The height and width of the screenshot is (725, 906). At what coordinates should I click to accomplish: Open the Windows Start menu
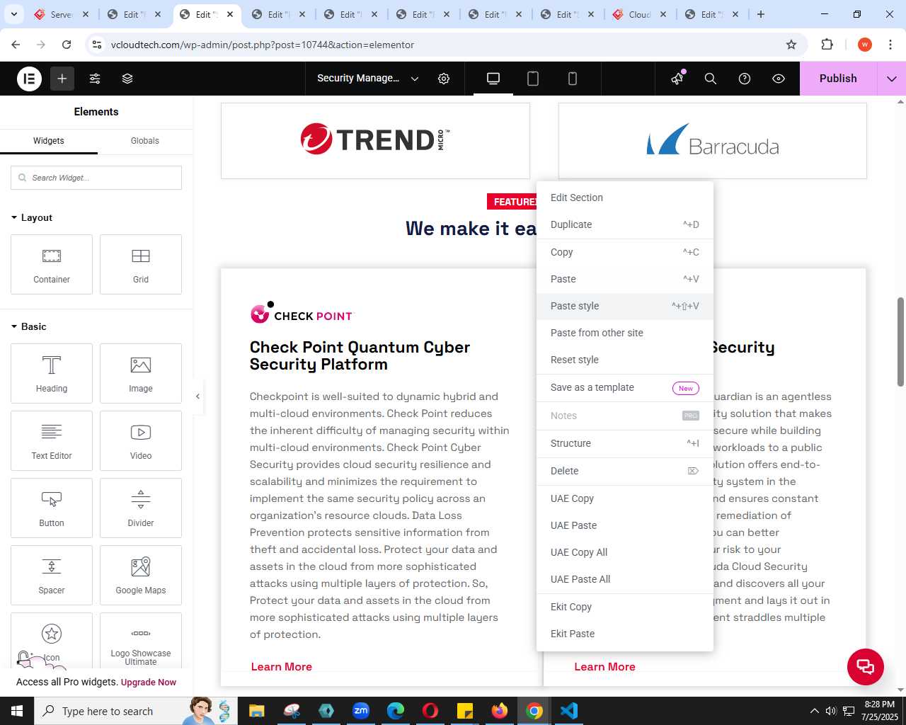coord(17,711)
